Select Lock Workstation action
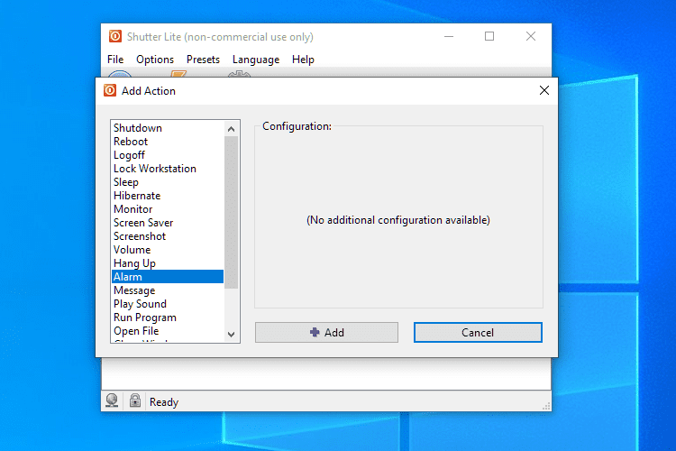 coord(168,169)
